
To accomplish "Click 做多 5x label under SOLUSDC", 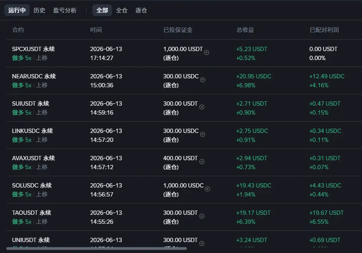I will tap(22, 194).
